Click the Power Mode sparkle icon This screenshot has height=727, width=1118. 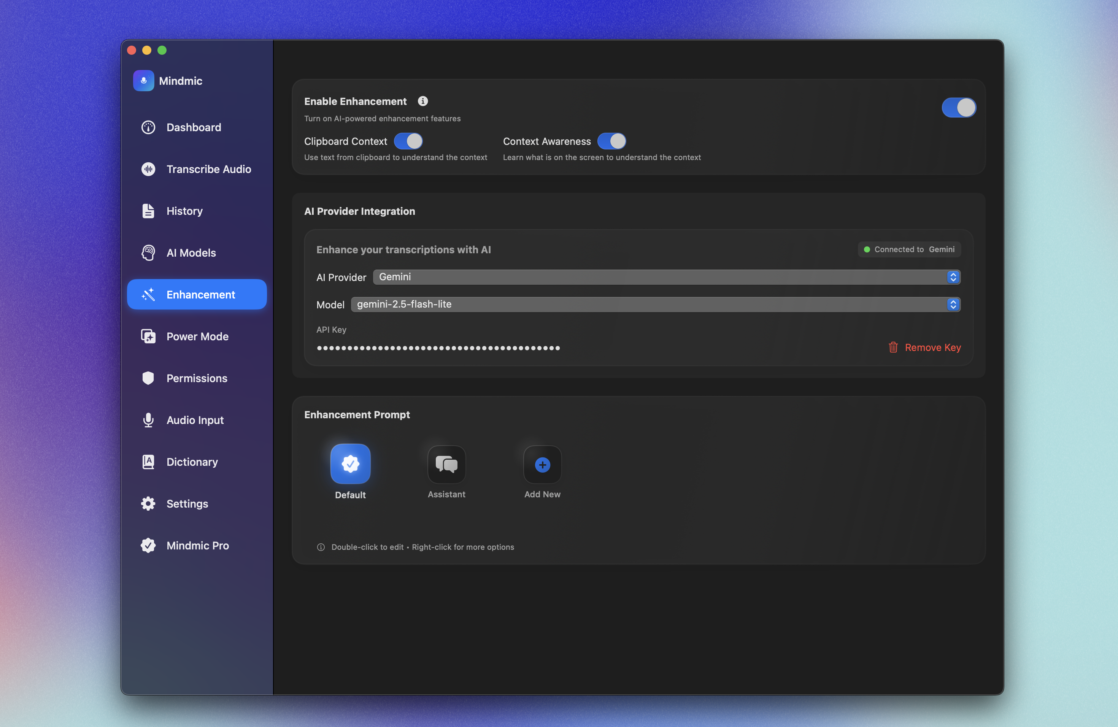coord(148,336)
